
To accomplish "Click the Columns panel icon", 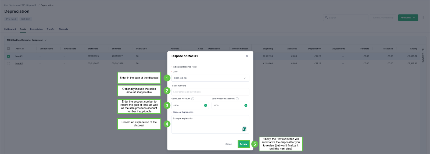I will pos(423,50).
